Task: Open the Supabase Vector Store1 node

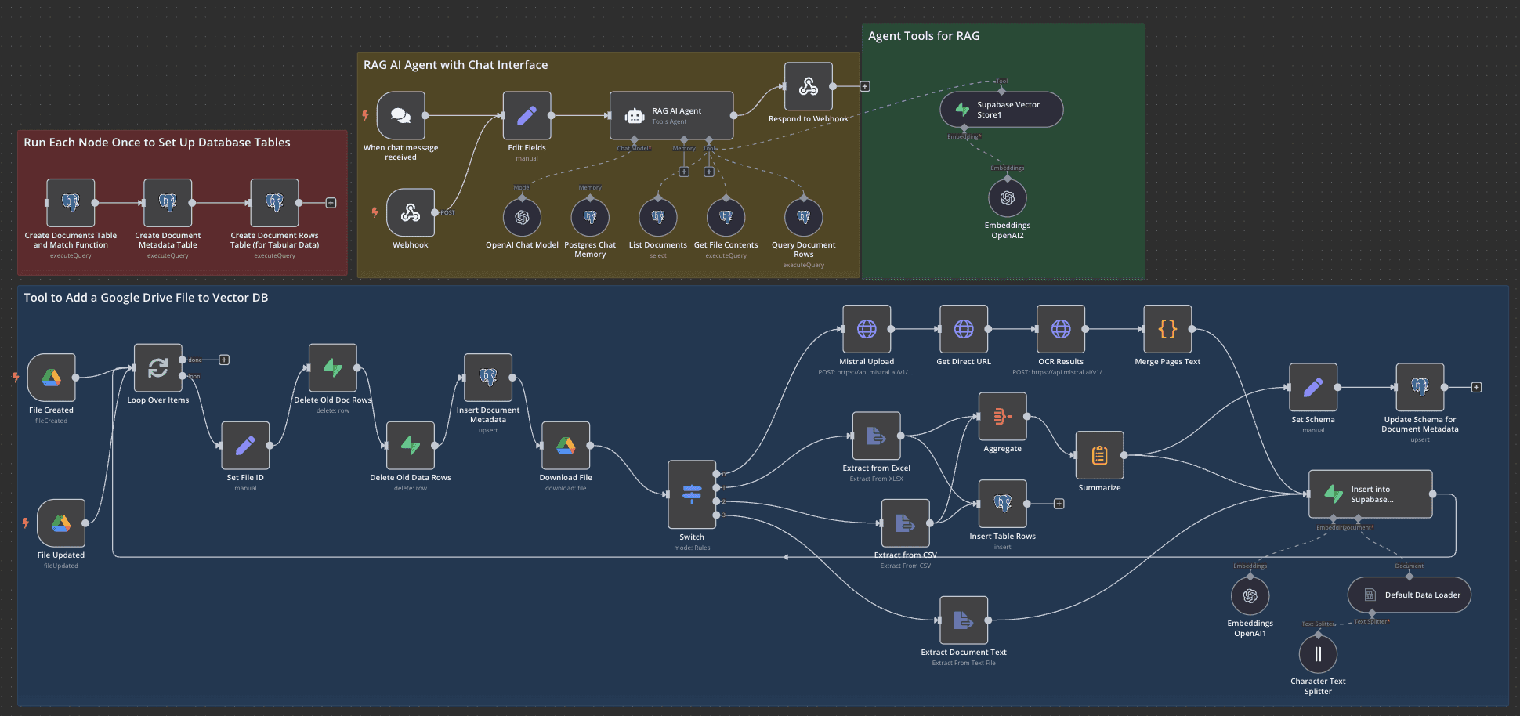Action: pos(1001,110)
